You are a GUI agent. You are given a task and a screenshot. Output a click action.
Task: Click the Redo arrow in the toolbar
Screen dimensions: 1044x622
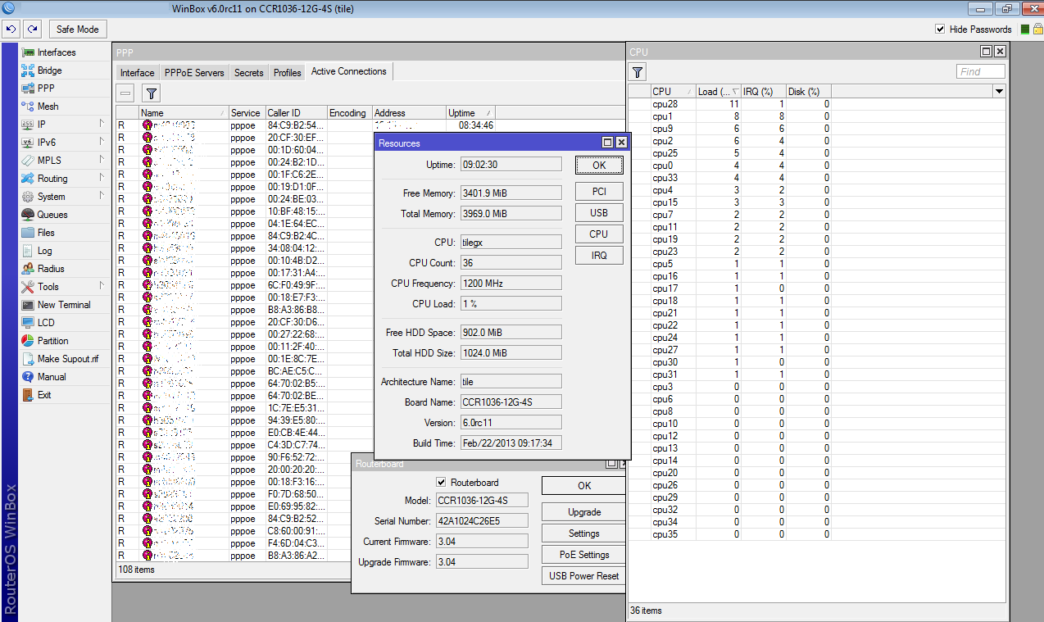pos(32,29)
